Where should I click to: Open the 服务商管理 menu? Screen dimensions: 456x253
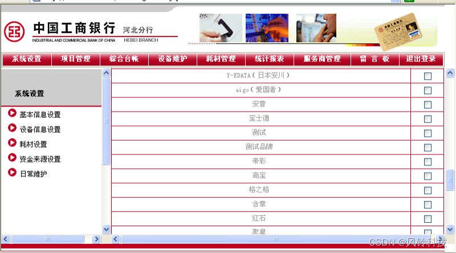point(322,59)
